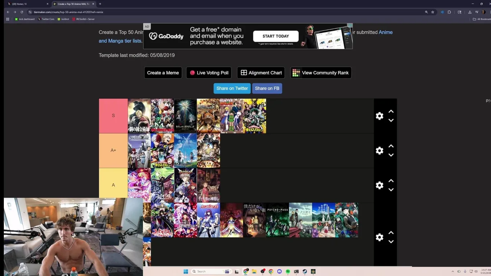491x276 pixels.
Task: Open the Anime and Manga tier lists link
Action: coord(120,41)
